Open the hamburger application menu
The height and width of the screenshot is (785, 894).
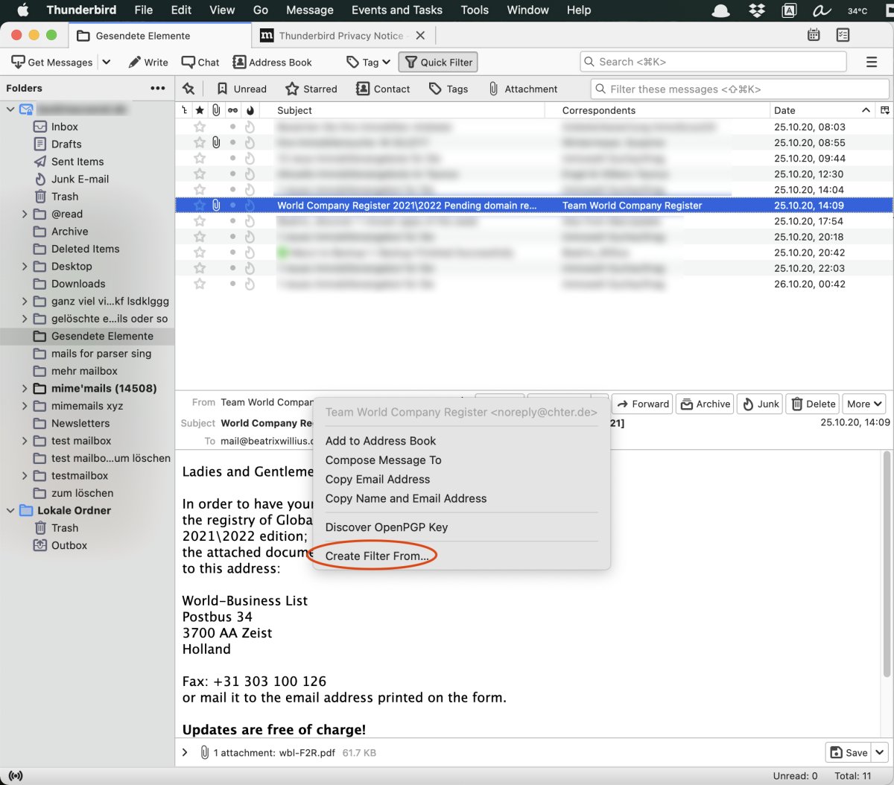[x=872, y=62]
